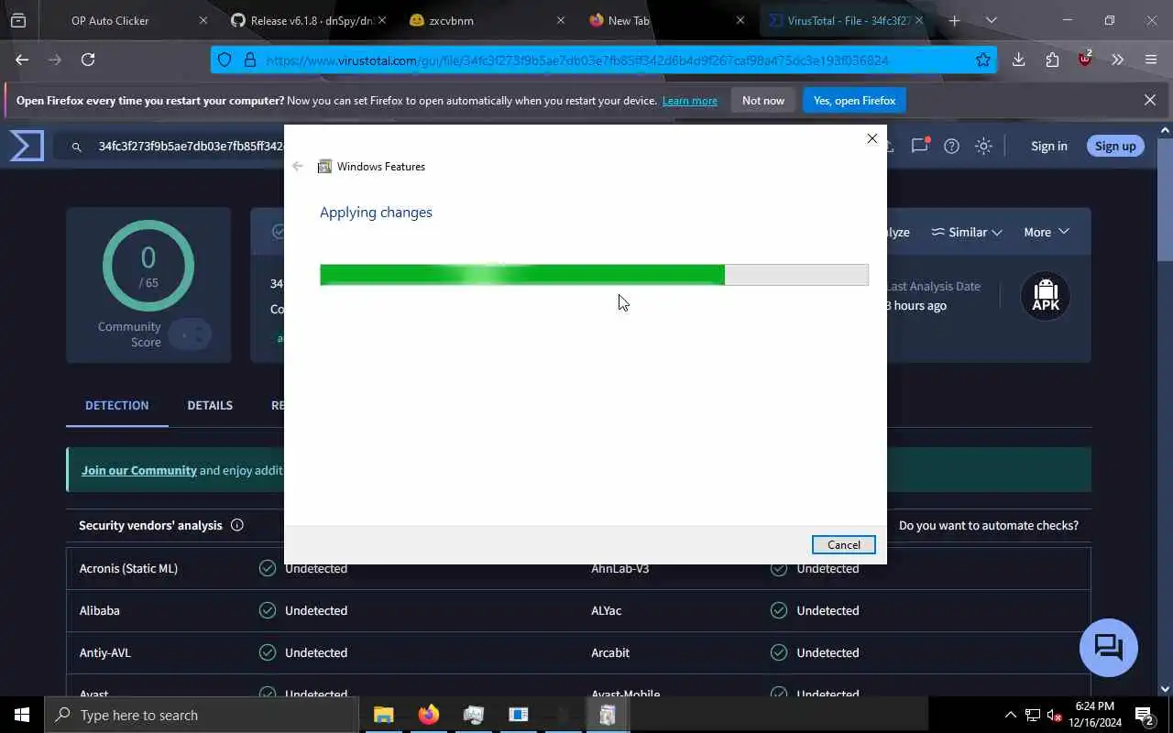The width and height of the screenshot is (1173, 733).
Task: Bookmark this page with star icon
Action: click(x=982, y=60)
